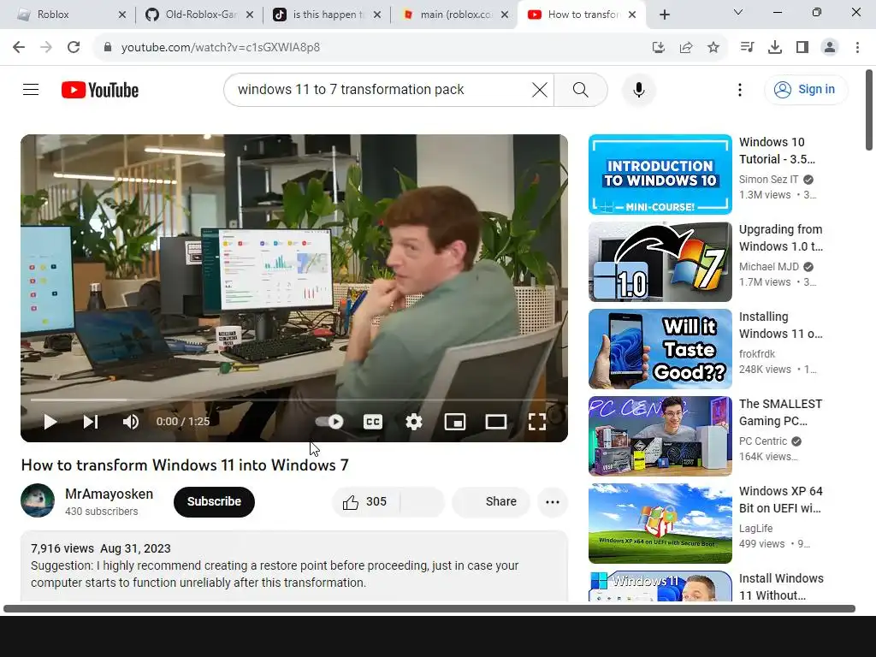Screen dimensions: 876x657
Task: Open the YouTube hamburger guide menu
Action: [x=31, y=89]
